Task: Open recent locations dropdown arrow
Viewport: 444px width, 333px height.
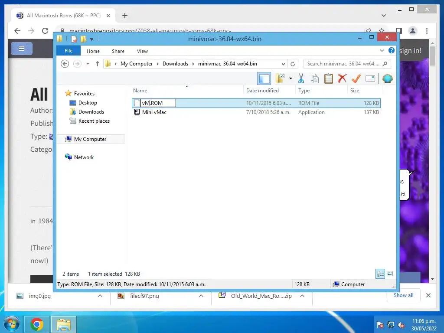Action: point(88,64)
